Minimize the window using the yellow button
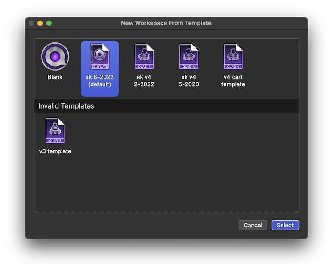The width and height of the screenshot is (333, 272). click(x=40, y=23)
